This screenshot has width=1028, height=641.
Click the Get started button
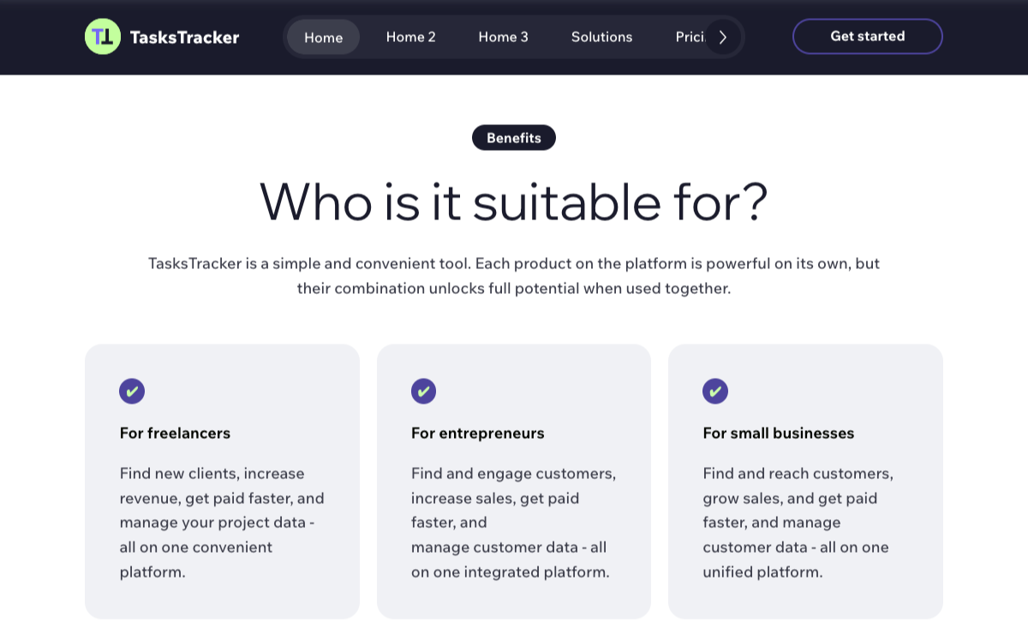click(x=868, y=36)
